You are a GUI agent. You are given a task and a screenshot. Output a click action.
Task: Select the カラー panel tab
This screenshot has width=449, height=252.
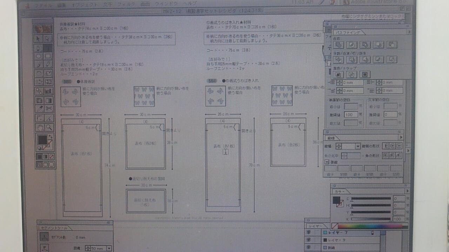pos(341,191)
